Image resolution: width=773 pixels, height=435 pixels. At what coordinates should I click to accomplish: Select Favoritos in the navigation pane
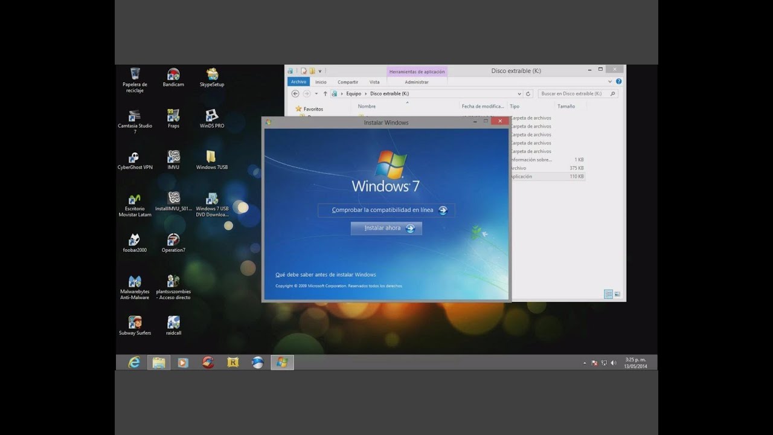tap(313, 109)
